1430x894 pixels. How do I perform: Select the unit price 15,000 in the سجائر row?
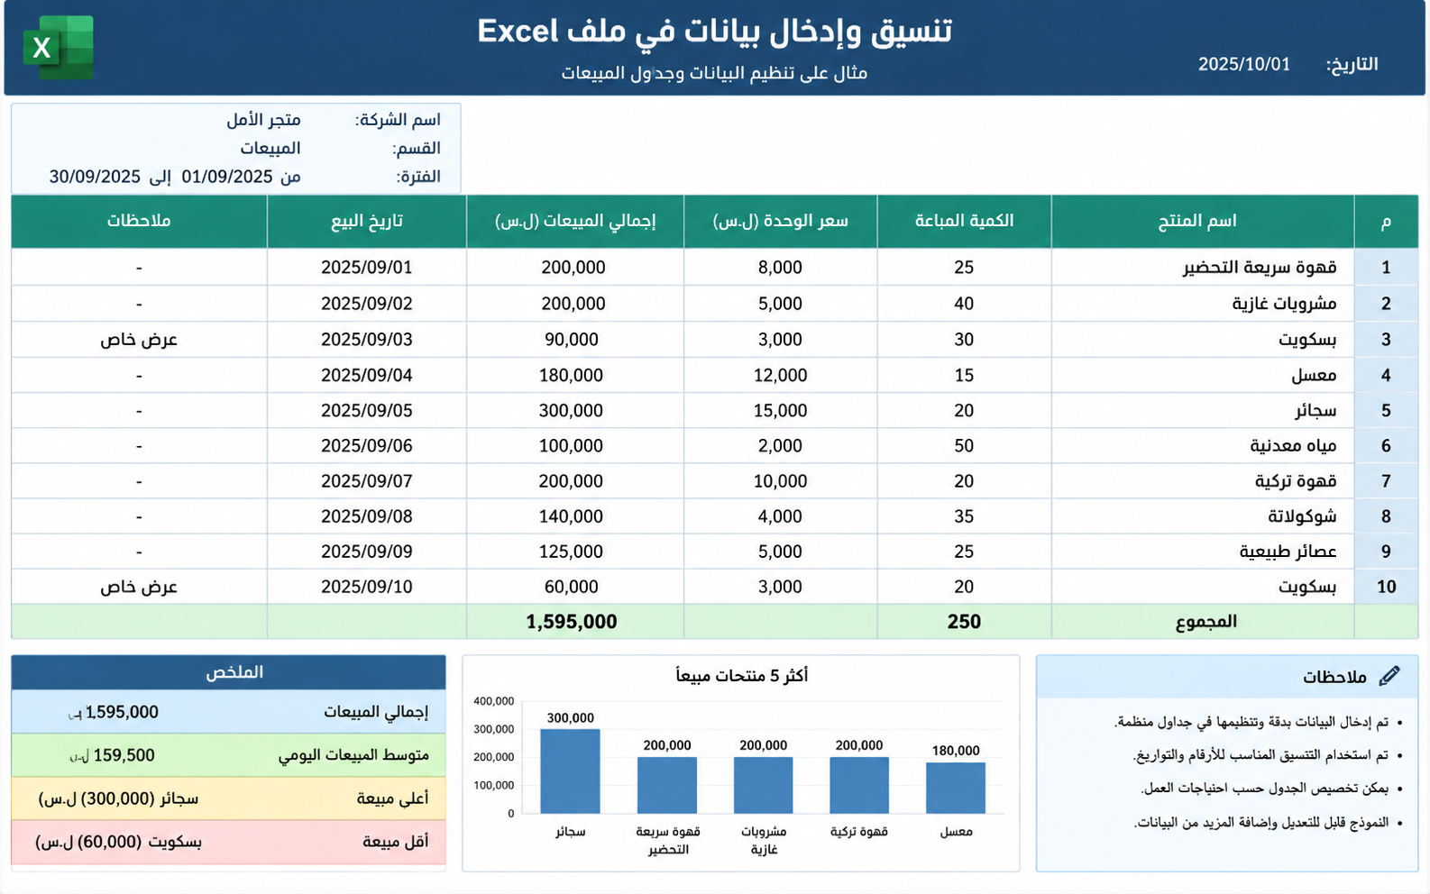[x=780, y=411]
